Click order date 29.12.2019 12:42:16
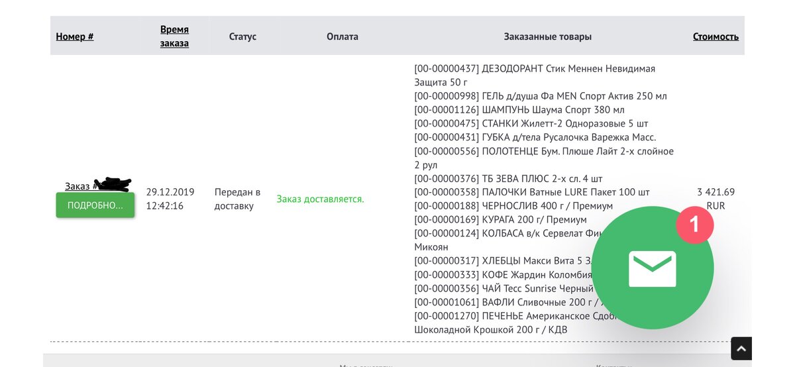 pos(170,199)
